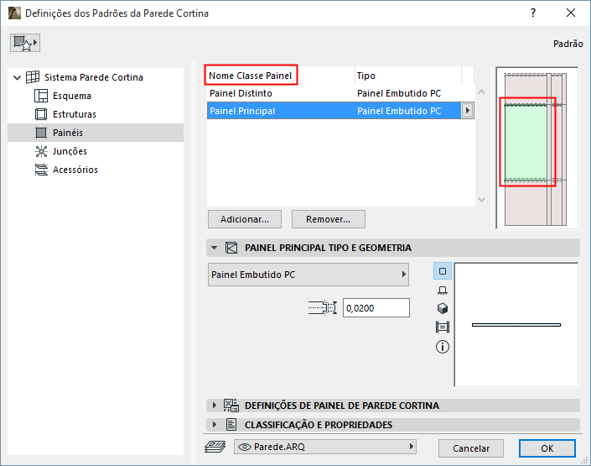Select the Painéis page
The width and height of the screenshot is (591, 466).
click(96, 133)
